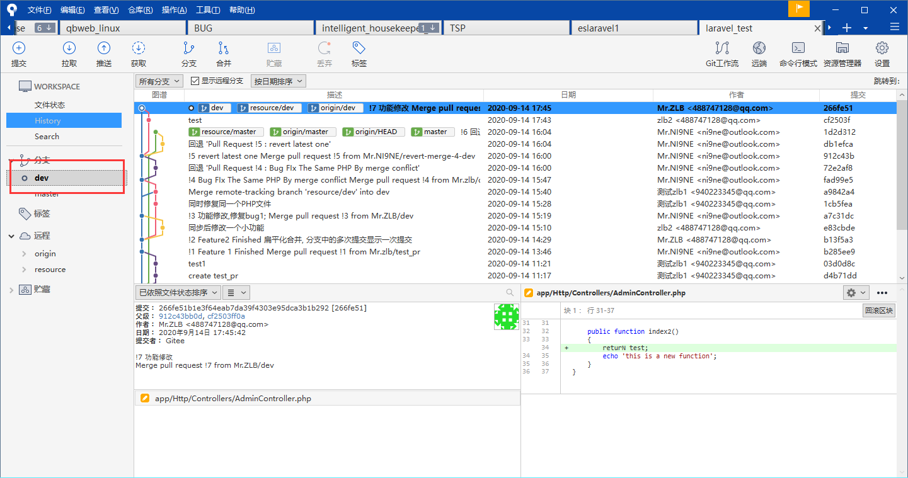Launch 命令行模式 terminal icon
The width and height of the screenshot is (908, 478).
798,48
